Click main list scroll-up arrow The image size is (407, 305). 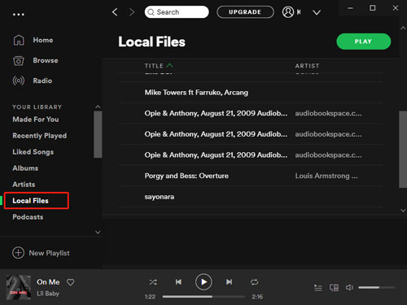click(403, 28)
